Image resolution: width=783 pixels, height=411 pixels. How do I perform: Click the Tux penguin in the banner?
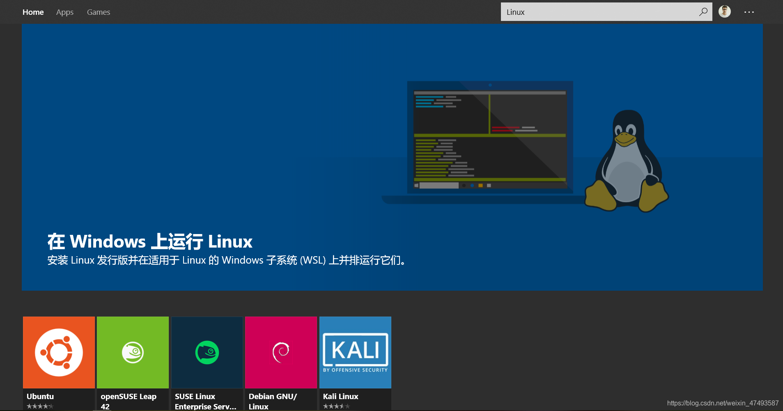627,161
